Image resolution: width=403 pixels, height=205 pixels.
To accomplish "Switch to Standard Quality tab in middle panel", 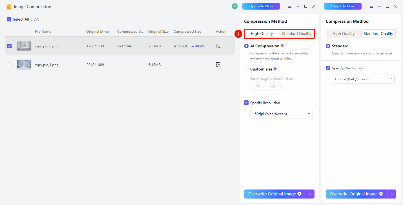I will 297,34.
